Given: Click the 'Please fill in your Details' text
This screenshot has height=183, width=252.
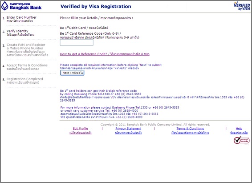Looking at the screenshot, I should pos(97,18).
